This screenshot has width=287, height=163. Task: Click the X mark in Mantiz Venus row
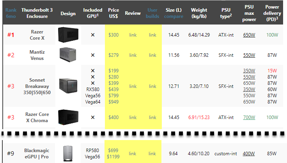[93, 55]
